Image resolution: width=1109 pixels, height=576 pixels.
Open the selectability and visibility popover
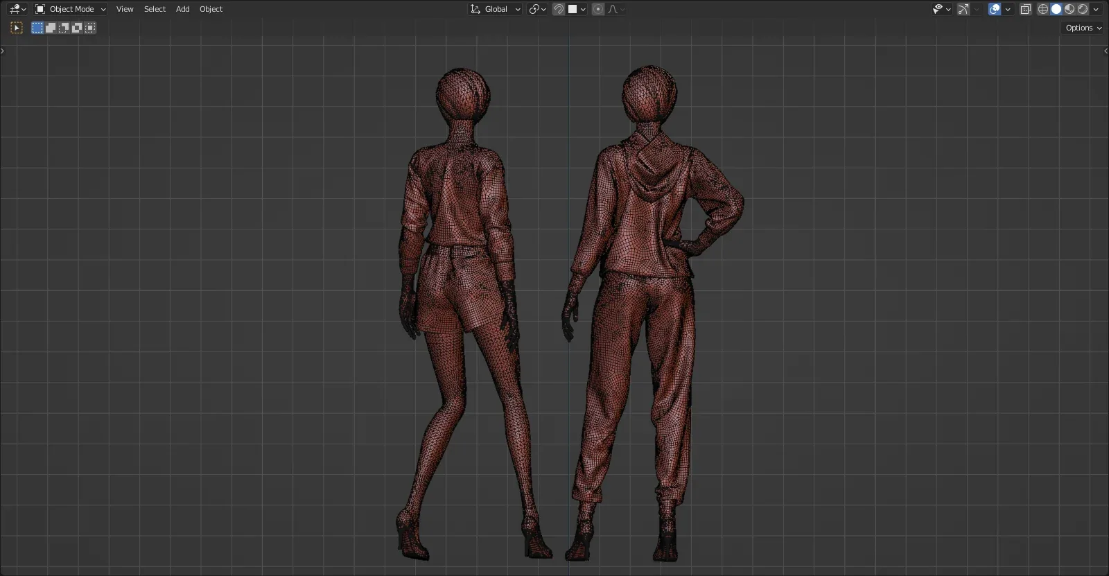click(x=941, y=9)
